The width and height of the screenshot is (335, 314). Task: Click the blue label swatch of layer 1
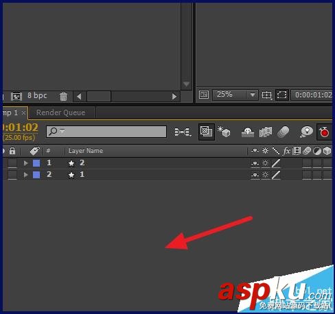point(36,163)
